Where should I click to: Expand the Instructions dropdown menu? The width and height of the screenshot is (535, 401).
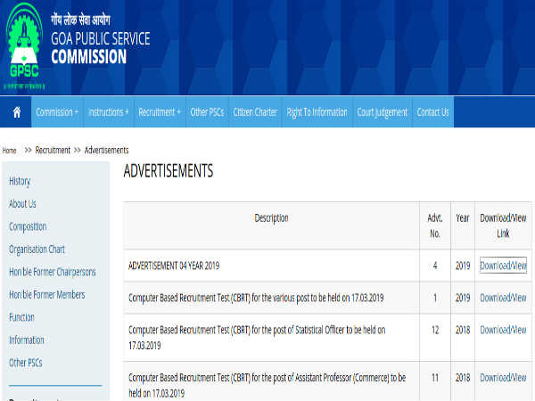tap(109, 112)
